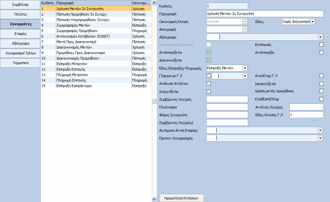
Task: Open the Οικονομική Κίνηση dropdown
Action: pyautogui.click(x=245, y=22)
